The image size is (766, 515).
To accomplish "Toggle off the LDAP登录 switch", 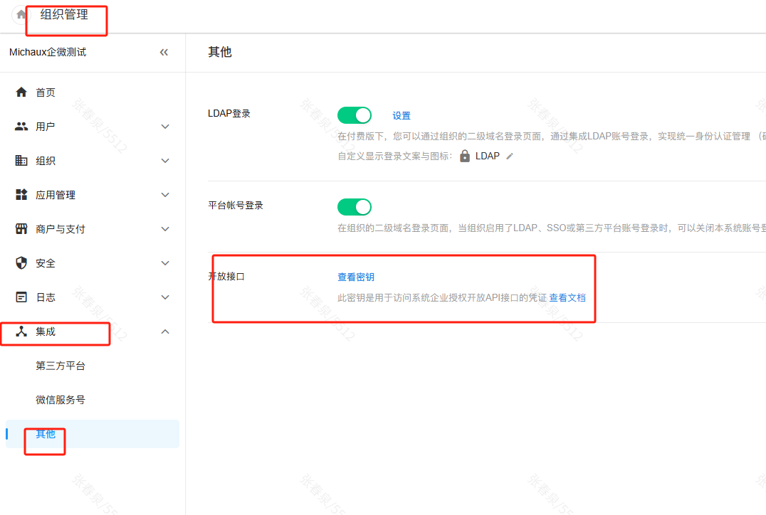I will (x=355, y=115).
